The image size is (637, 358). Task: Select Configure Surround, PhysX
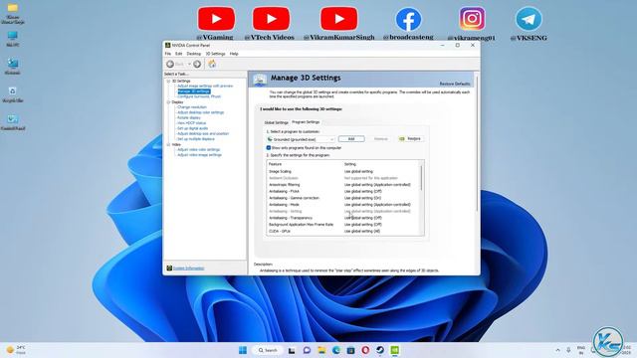pyautogui.click(x=199, y=96)
